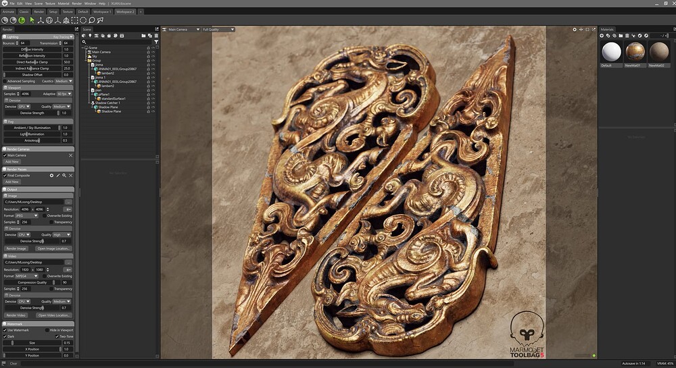Switch to the Animate workspace tab

click(x=8, y=11)
